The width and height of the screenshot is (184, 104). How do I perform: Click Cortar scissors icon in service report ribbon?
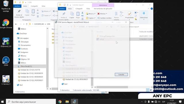click(x=83, y=13)
